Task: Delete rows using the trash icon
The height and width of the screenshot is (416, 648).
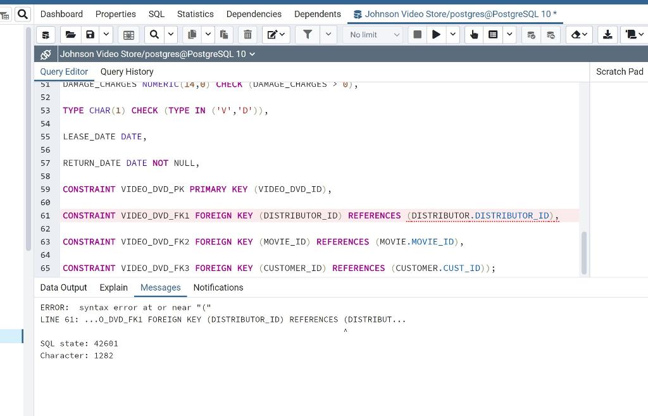Action: (x=247, y=35)
